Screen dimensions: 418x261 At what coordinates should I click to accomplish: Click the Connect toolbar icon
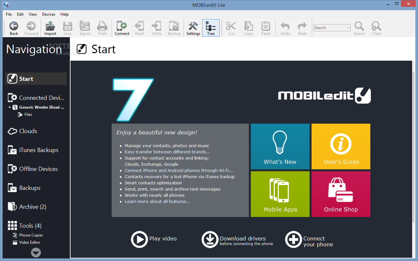122,28
